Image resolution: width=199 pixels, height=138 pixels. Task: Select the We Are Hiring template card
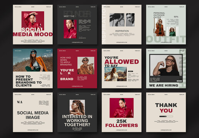[166, 68]
